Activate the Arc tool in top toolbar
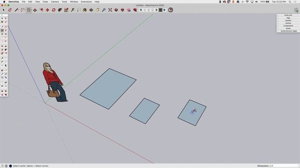Screen dimensions: 300x168 tap(23, 10)
